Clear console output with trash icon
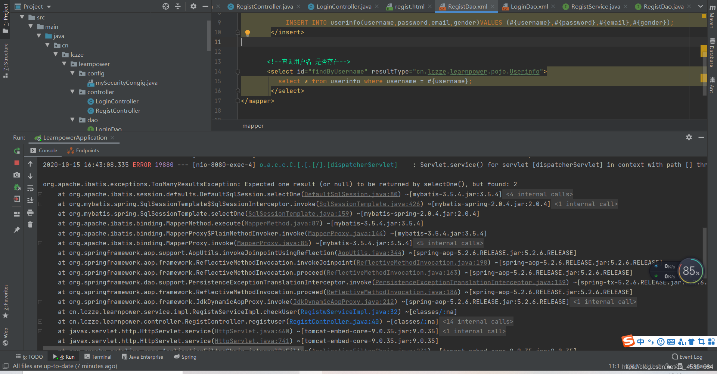This screenshot has height=374, width=717. tap(30, 224)
